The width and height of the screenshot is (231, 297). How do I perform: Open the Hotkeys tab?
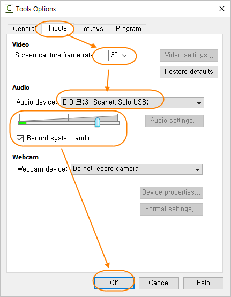91,29
